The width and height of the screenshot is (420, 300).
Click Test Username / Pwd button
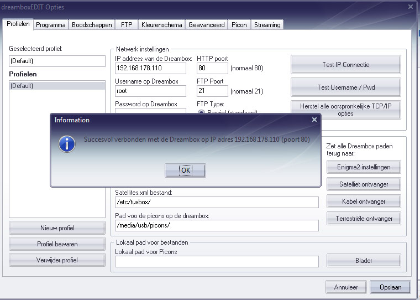346,87
